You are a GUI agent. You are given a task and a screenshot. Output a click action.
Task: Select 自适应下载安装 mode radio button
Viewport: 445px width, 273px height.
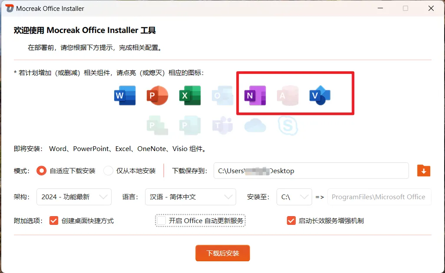[x=41, y=171]
